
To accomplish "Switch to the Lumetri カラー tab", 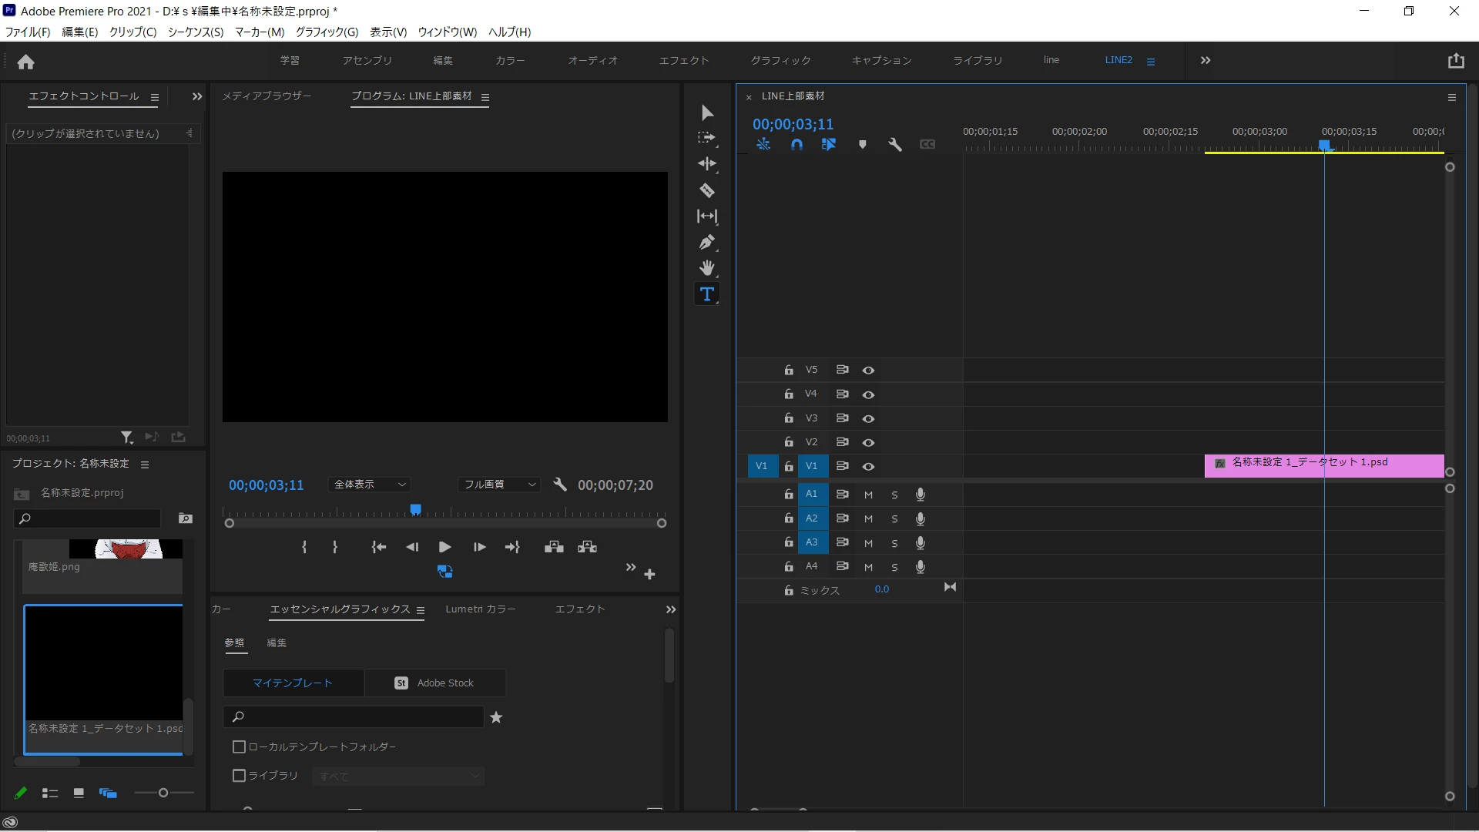I will (480, 609).
